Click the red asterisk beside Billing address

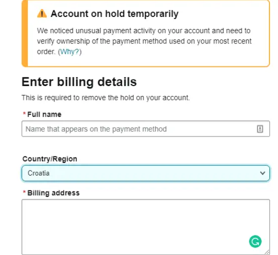24,192
